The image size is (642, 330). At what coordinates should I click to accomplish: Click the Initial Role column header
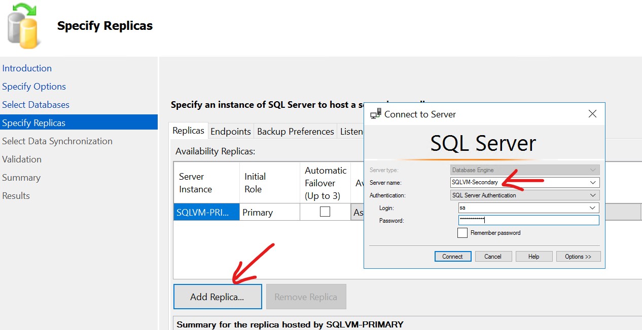click(x=269, y=183)
